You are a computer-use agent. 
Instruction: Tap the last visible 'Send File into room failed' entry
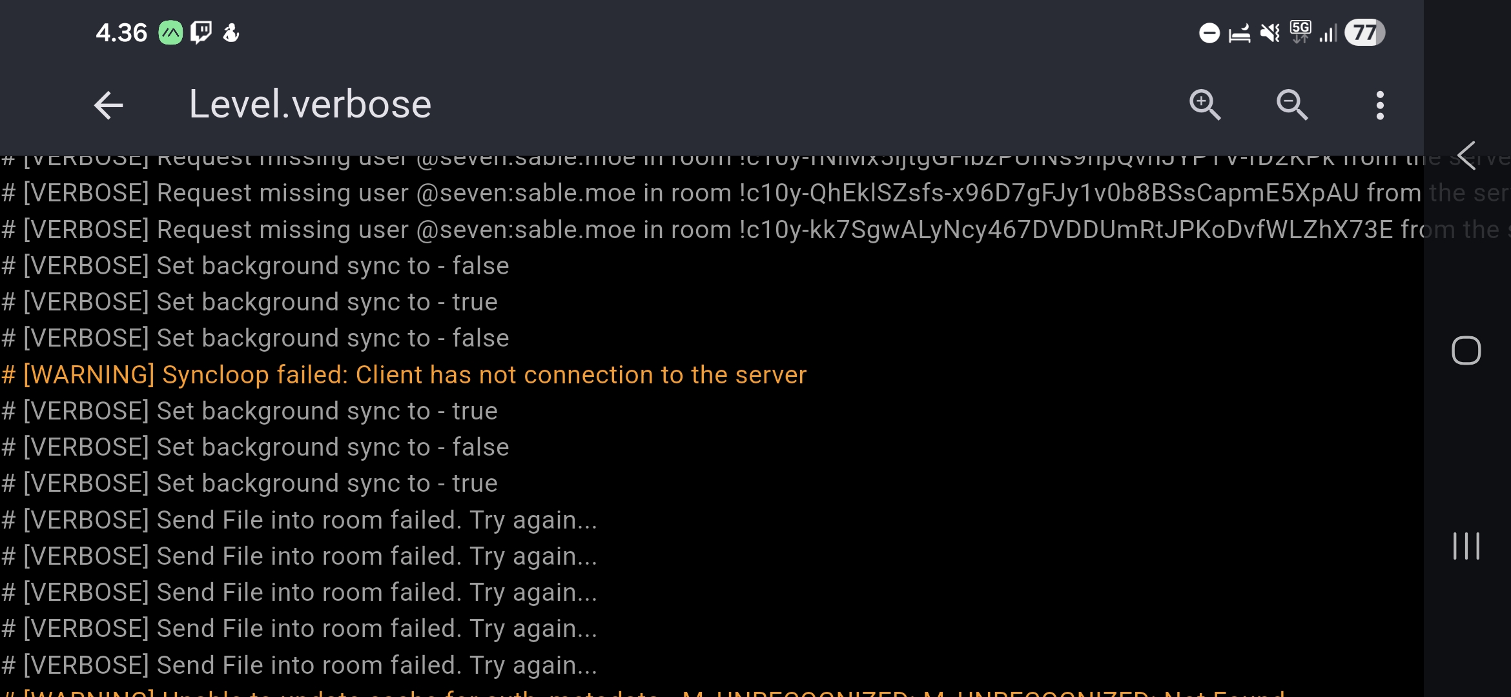pyautogui.click(x=300, y=665)
